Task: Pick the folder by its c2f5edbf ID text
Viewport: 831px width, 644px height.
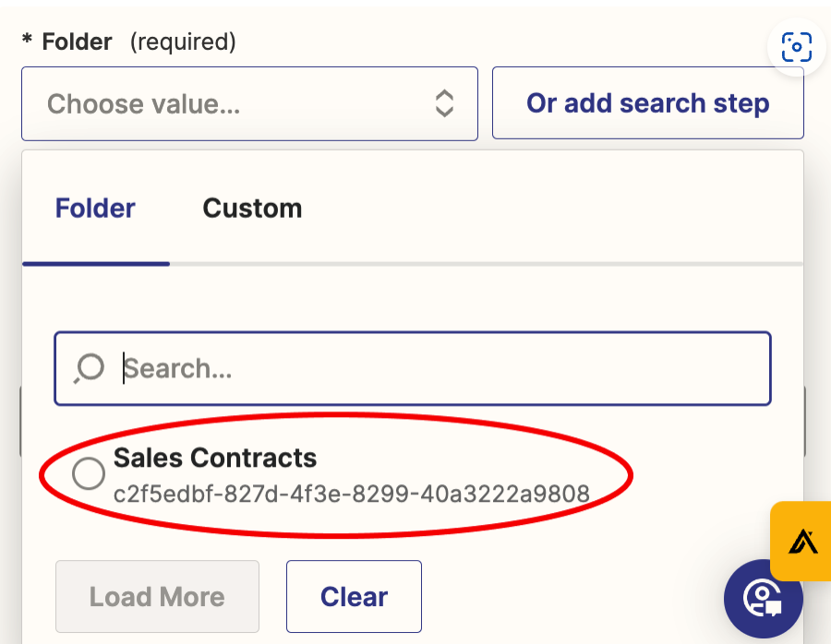Action: (x=351, y=494)
